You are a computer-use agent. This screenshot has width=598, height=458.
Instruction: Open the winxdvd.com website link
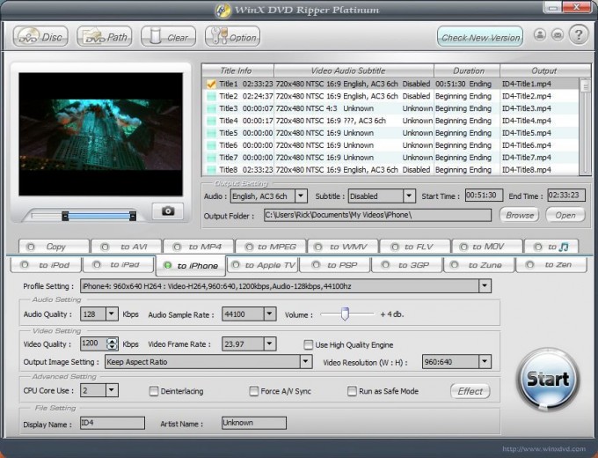543,449
